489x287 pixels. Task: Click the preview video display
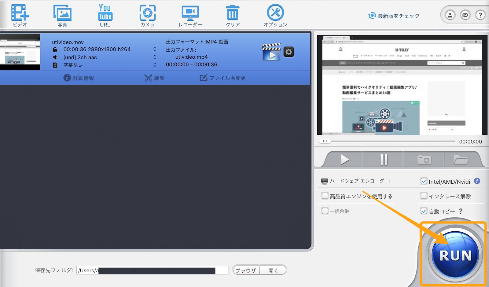pos(402,85)
